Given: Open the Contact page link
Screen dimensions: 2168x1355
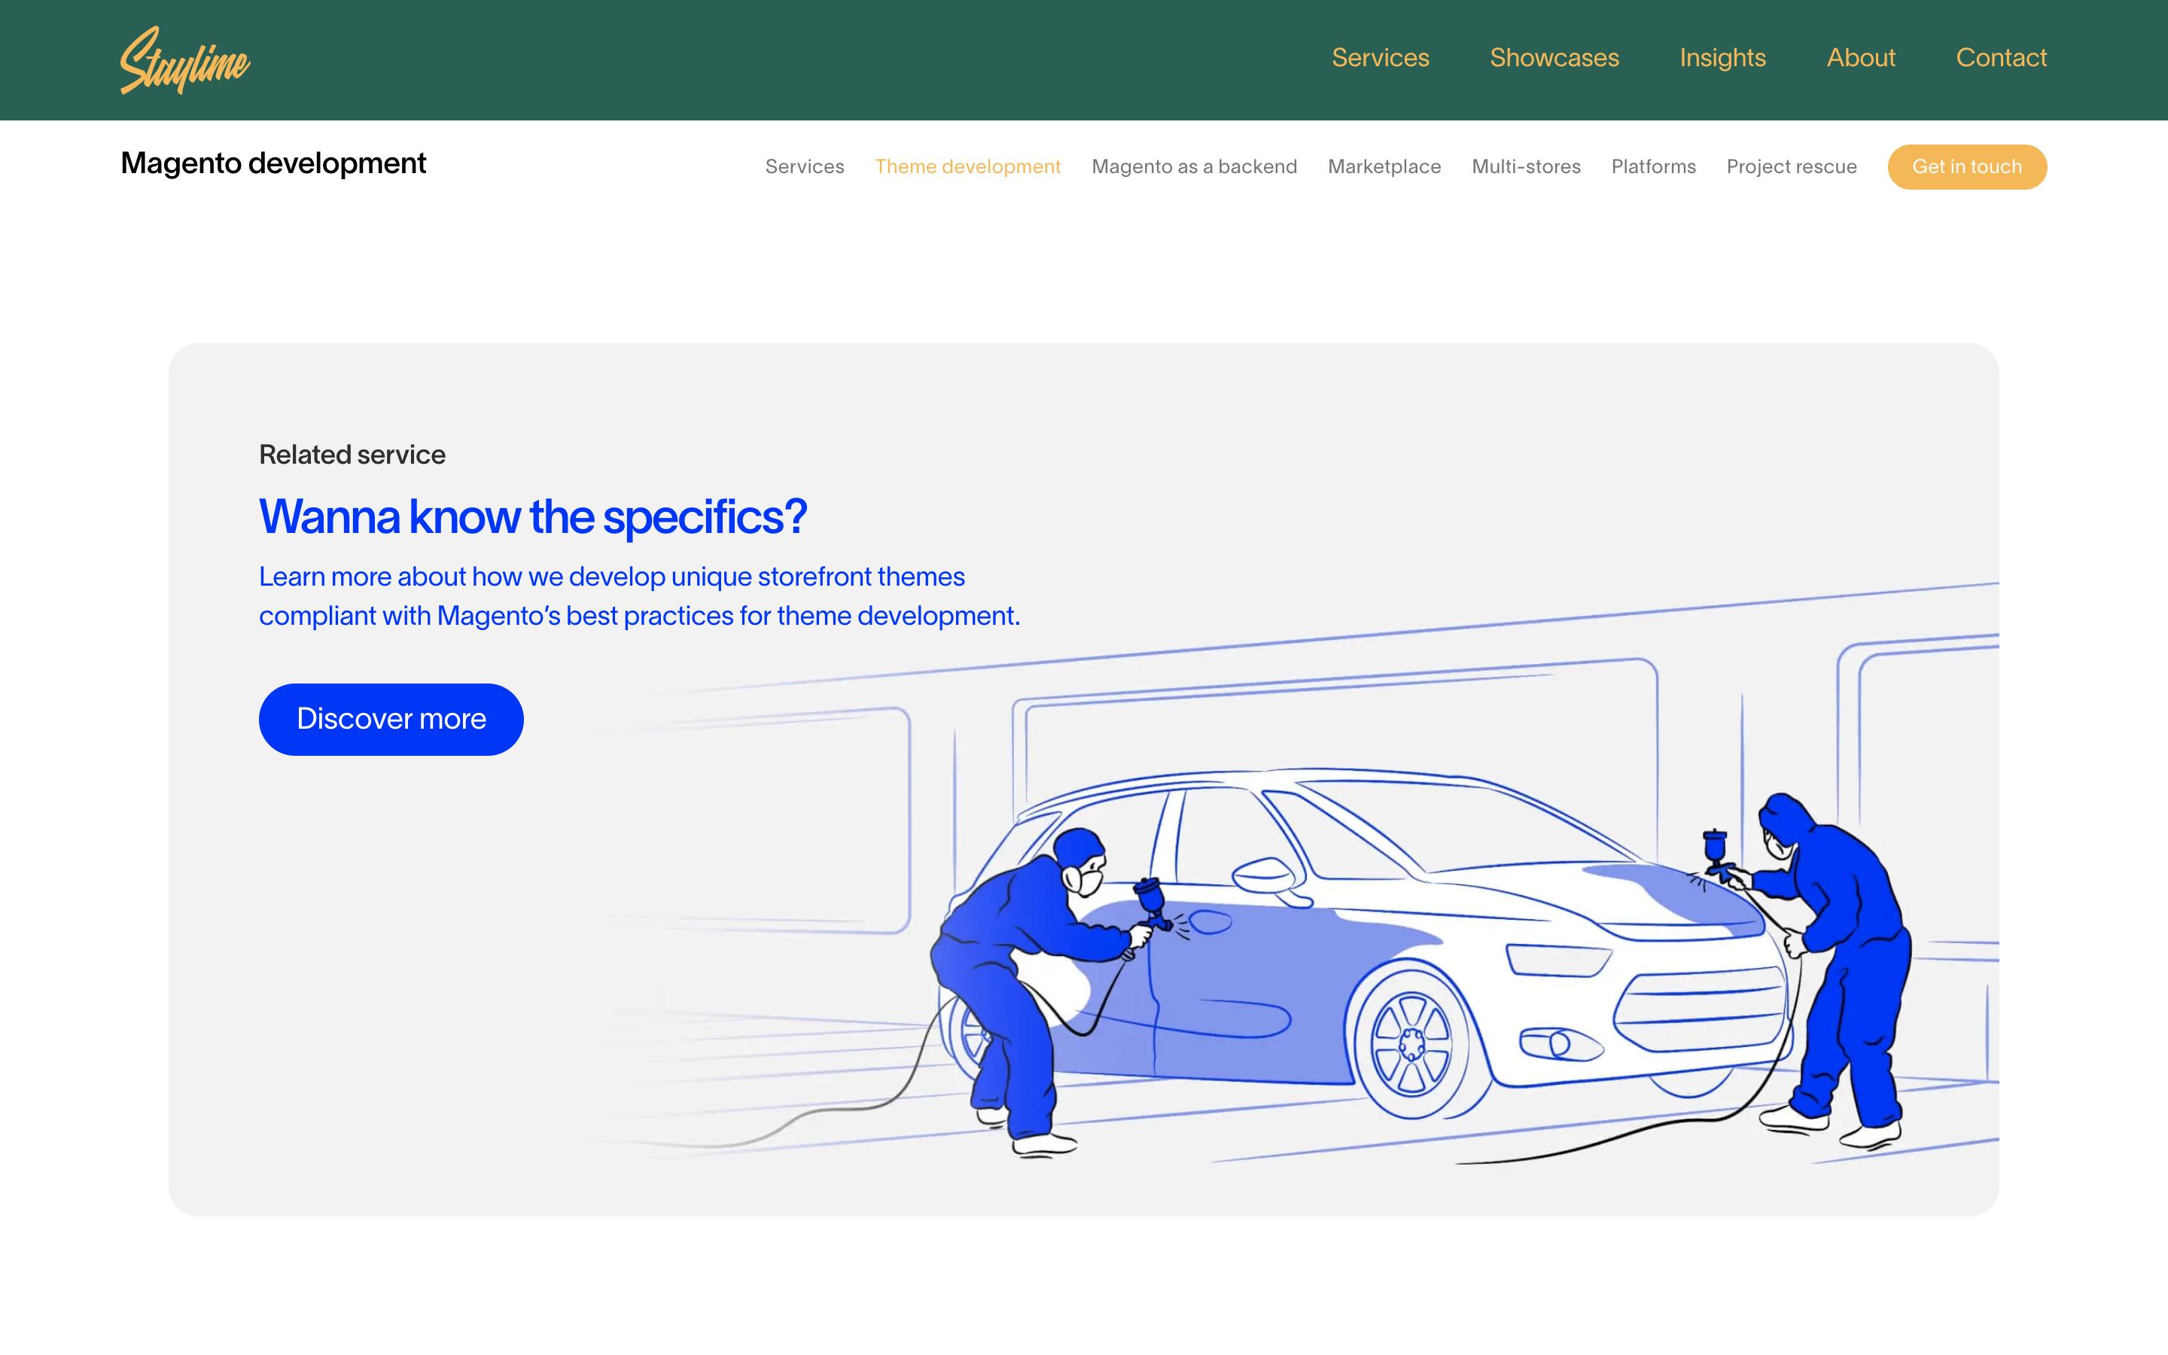Looking at the screenshot, I should (2000, 58).
